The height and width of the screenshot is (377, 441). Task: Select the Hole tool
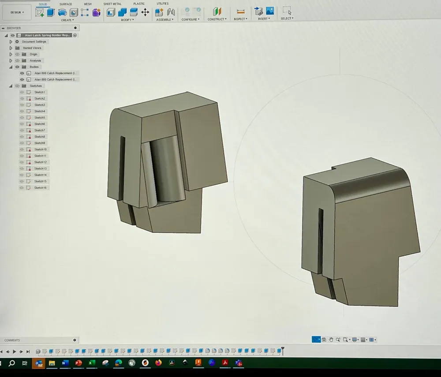[74, 12]
